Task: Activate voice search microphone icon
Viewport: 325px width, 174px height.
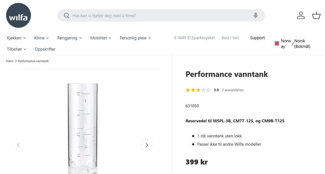Action: (256, 16)
